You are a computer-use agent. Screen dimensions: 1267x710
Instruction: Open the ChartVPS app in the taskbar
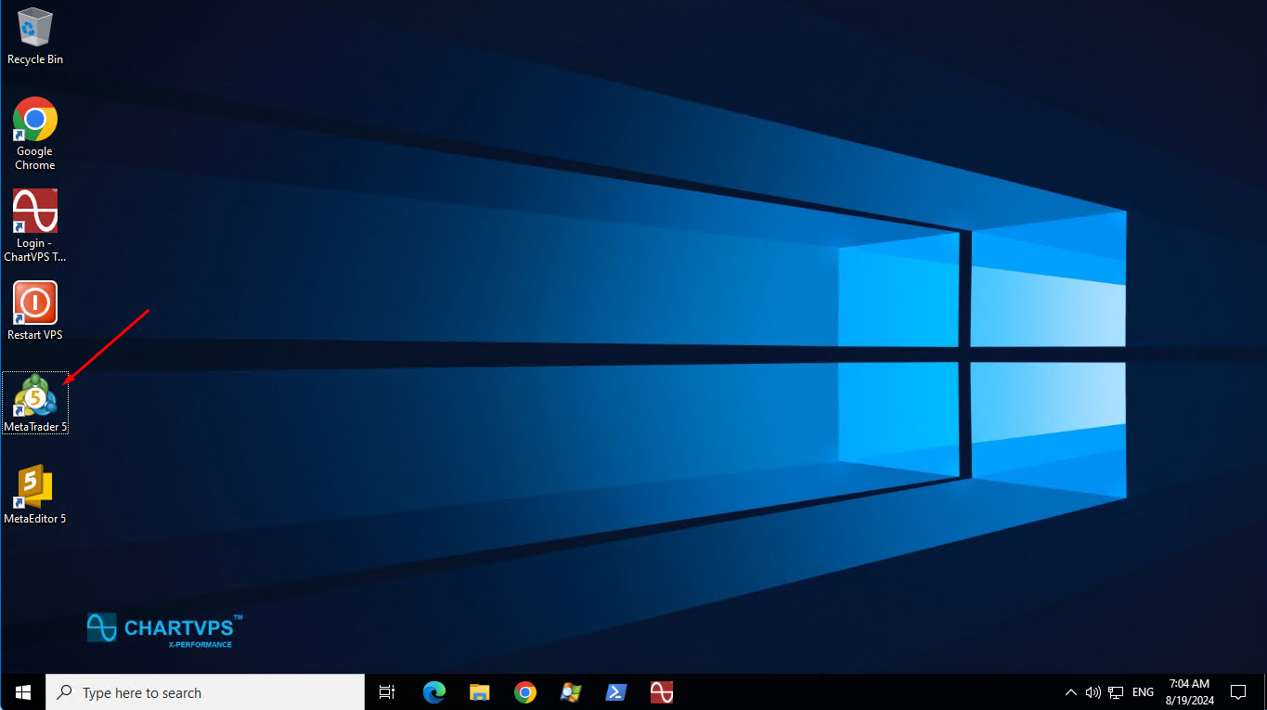click(661, 692)
